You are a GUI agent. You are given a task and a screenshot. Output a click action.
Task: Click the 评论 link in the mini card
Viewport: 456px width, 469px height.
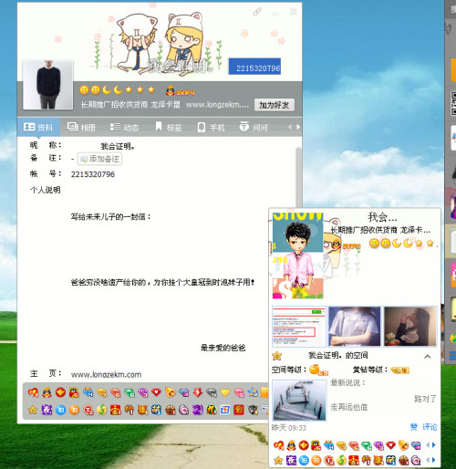coord(430,427)
